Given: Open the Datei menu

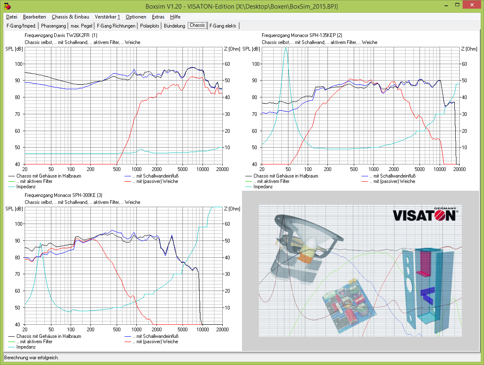Looking at the screenshot, I should click(12, 17).
